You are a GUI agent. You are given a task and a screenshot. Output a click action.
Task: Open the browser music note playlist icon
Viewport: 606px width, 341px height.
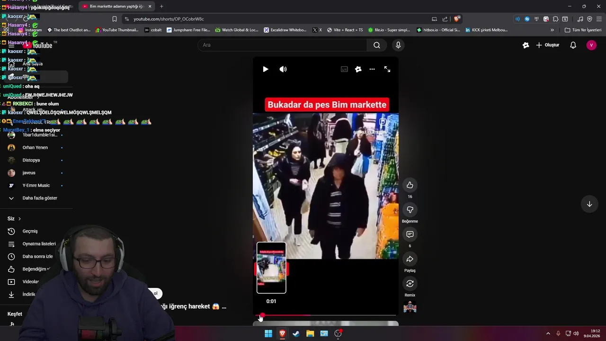pos(580,19)
